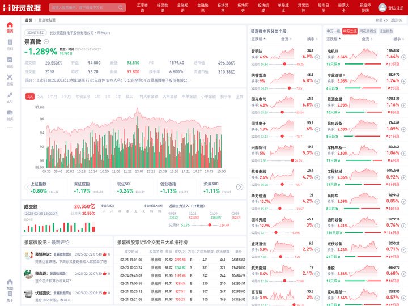408x306 pixels.
Task: Click the 首页 breadcrumb link
Action: [x=28, y=20]
